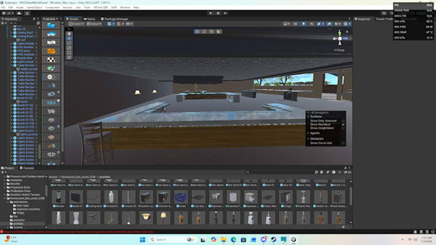The image size is (436, 245).
Task: Select the hand View tool
Action: pos(69,33)
